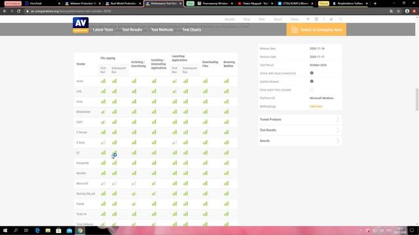The image size is (419, 235).
Task: Open the site search magnifier icon
Action: point(340,19)
